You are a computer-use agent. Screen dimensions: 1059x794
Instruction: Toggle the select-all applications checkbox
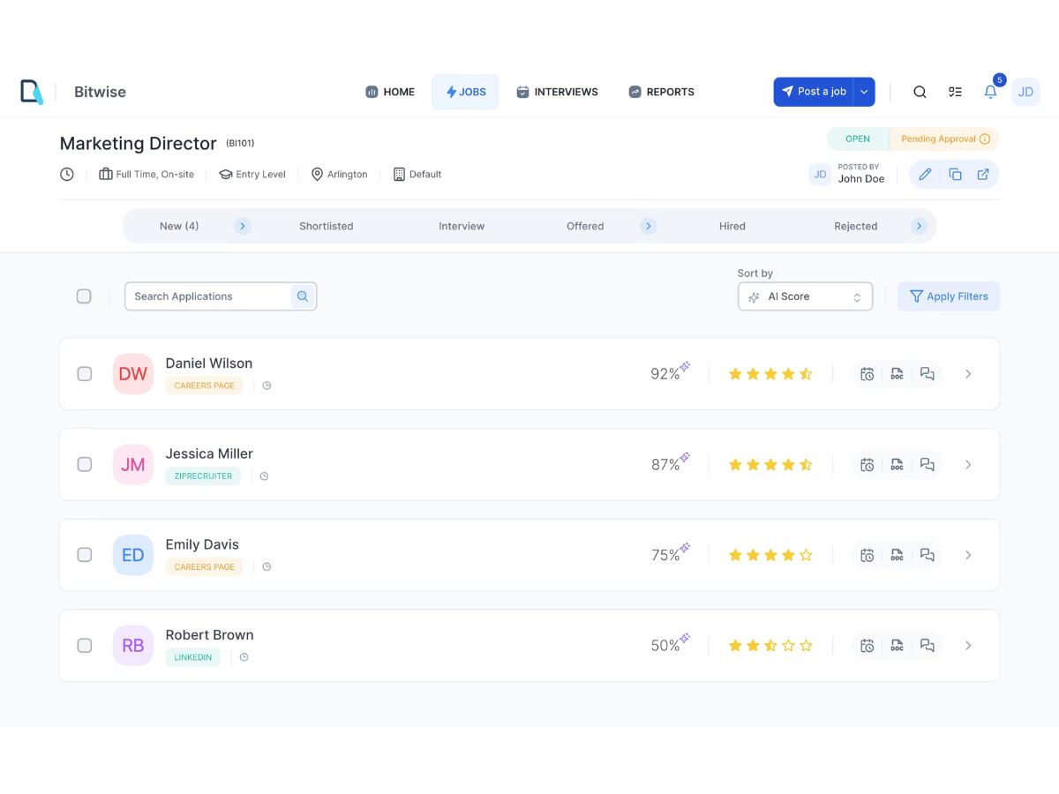(x=84, y=296)
